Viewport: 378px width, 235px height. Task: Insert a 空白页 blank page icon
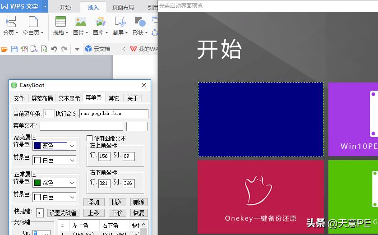33,22
